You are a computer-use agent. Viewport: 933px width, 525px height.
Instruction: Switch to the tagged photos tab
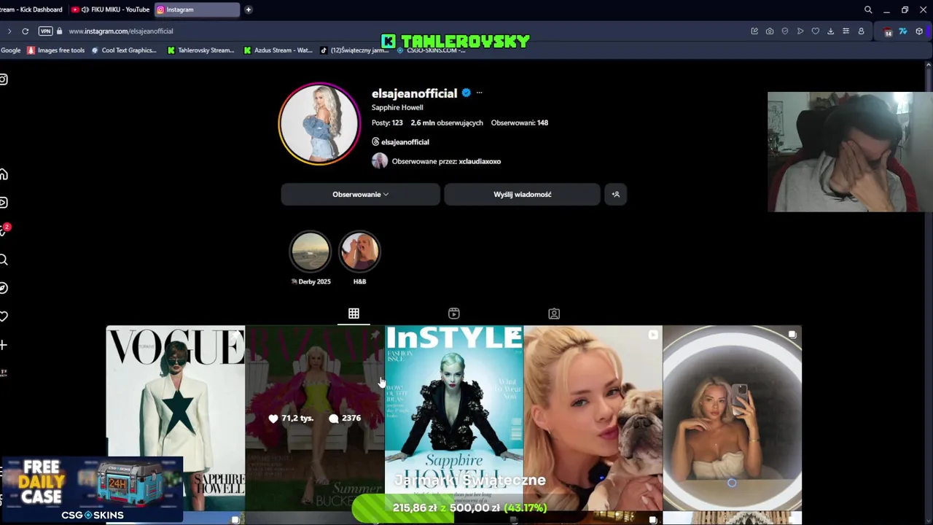click(x=554, y=314)
